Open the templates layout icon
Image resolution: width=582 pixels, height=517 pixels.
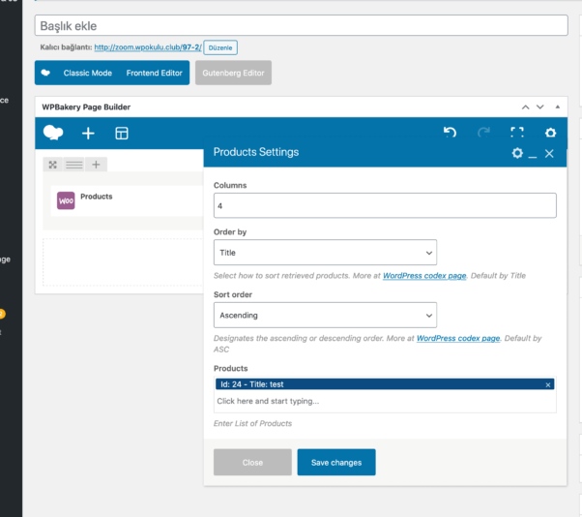tap(122, 133)
